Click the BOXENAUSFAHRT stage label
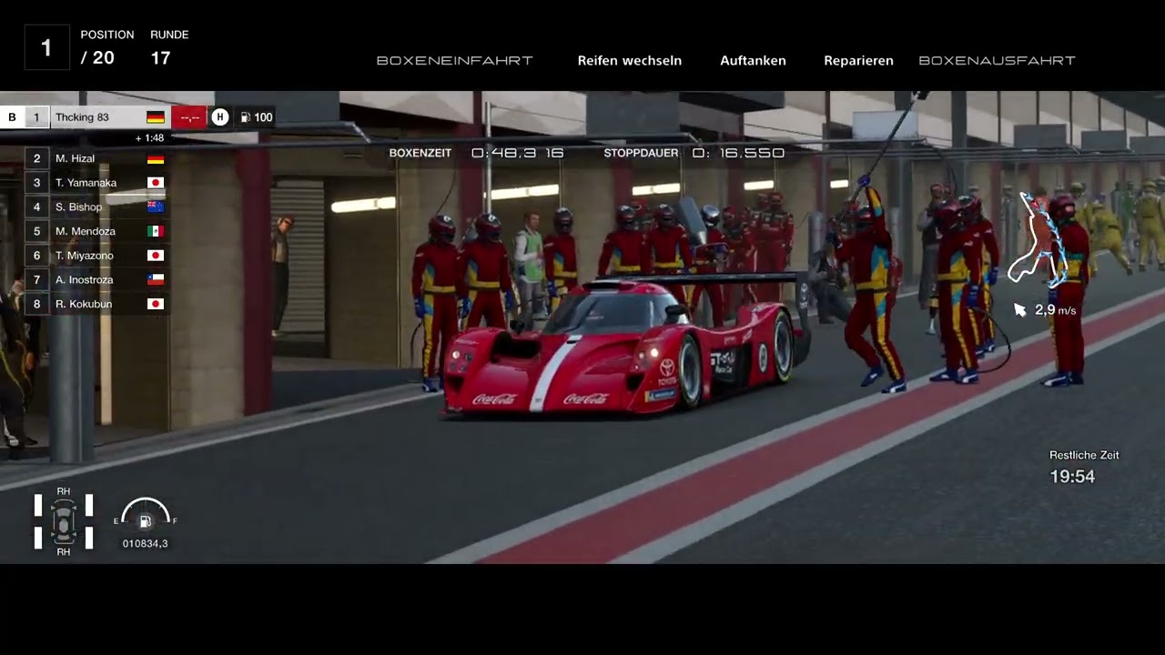Image resolution: width=1165 pixels, height=655 pixels. [x=997, y=61]
